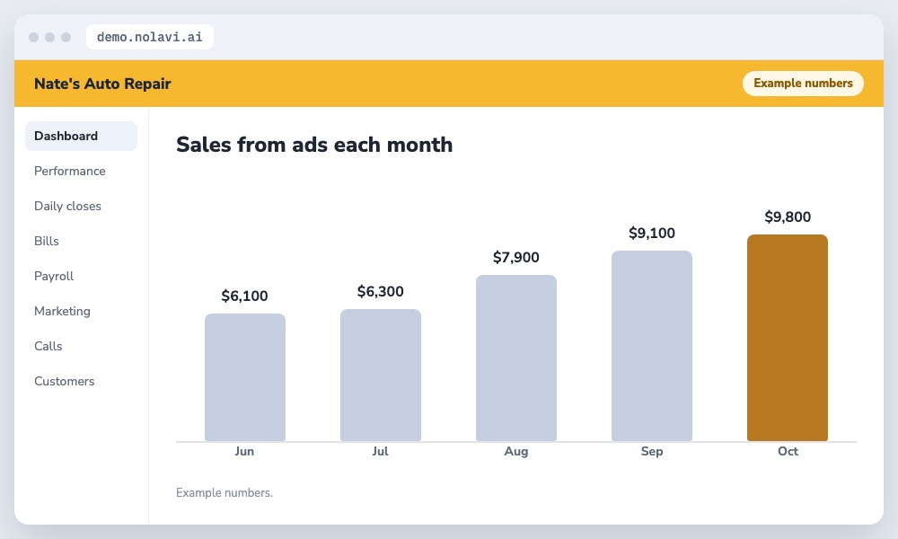Click the Sep axis label
This screenshot has width=898, height=539.
pos(652,451)
